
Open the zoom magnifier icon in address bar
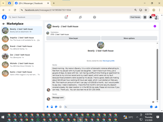[x=136, y=10]
